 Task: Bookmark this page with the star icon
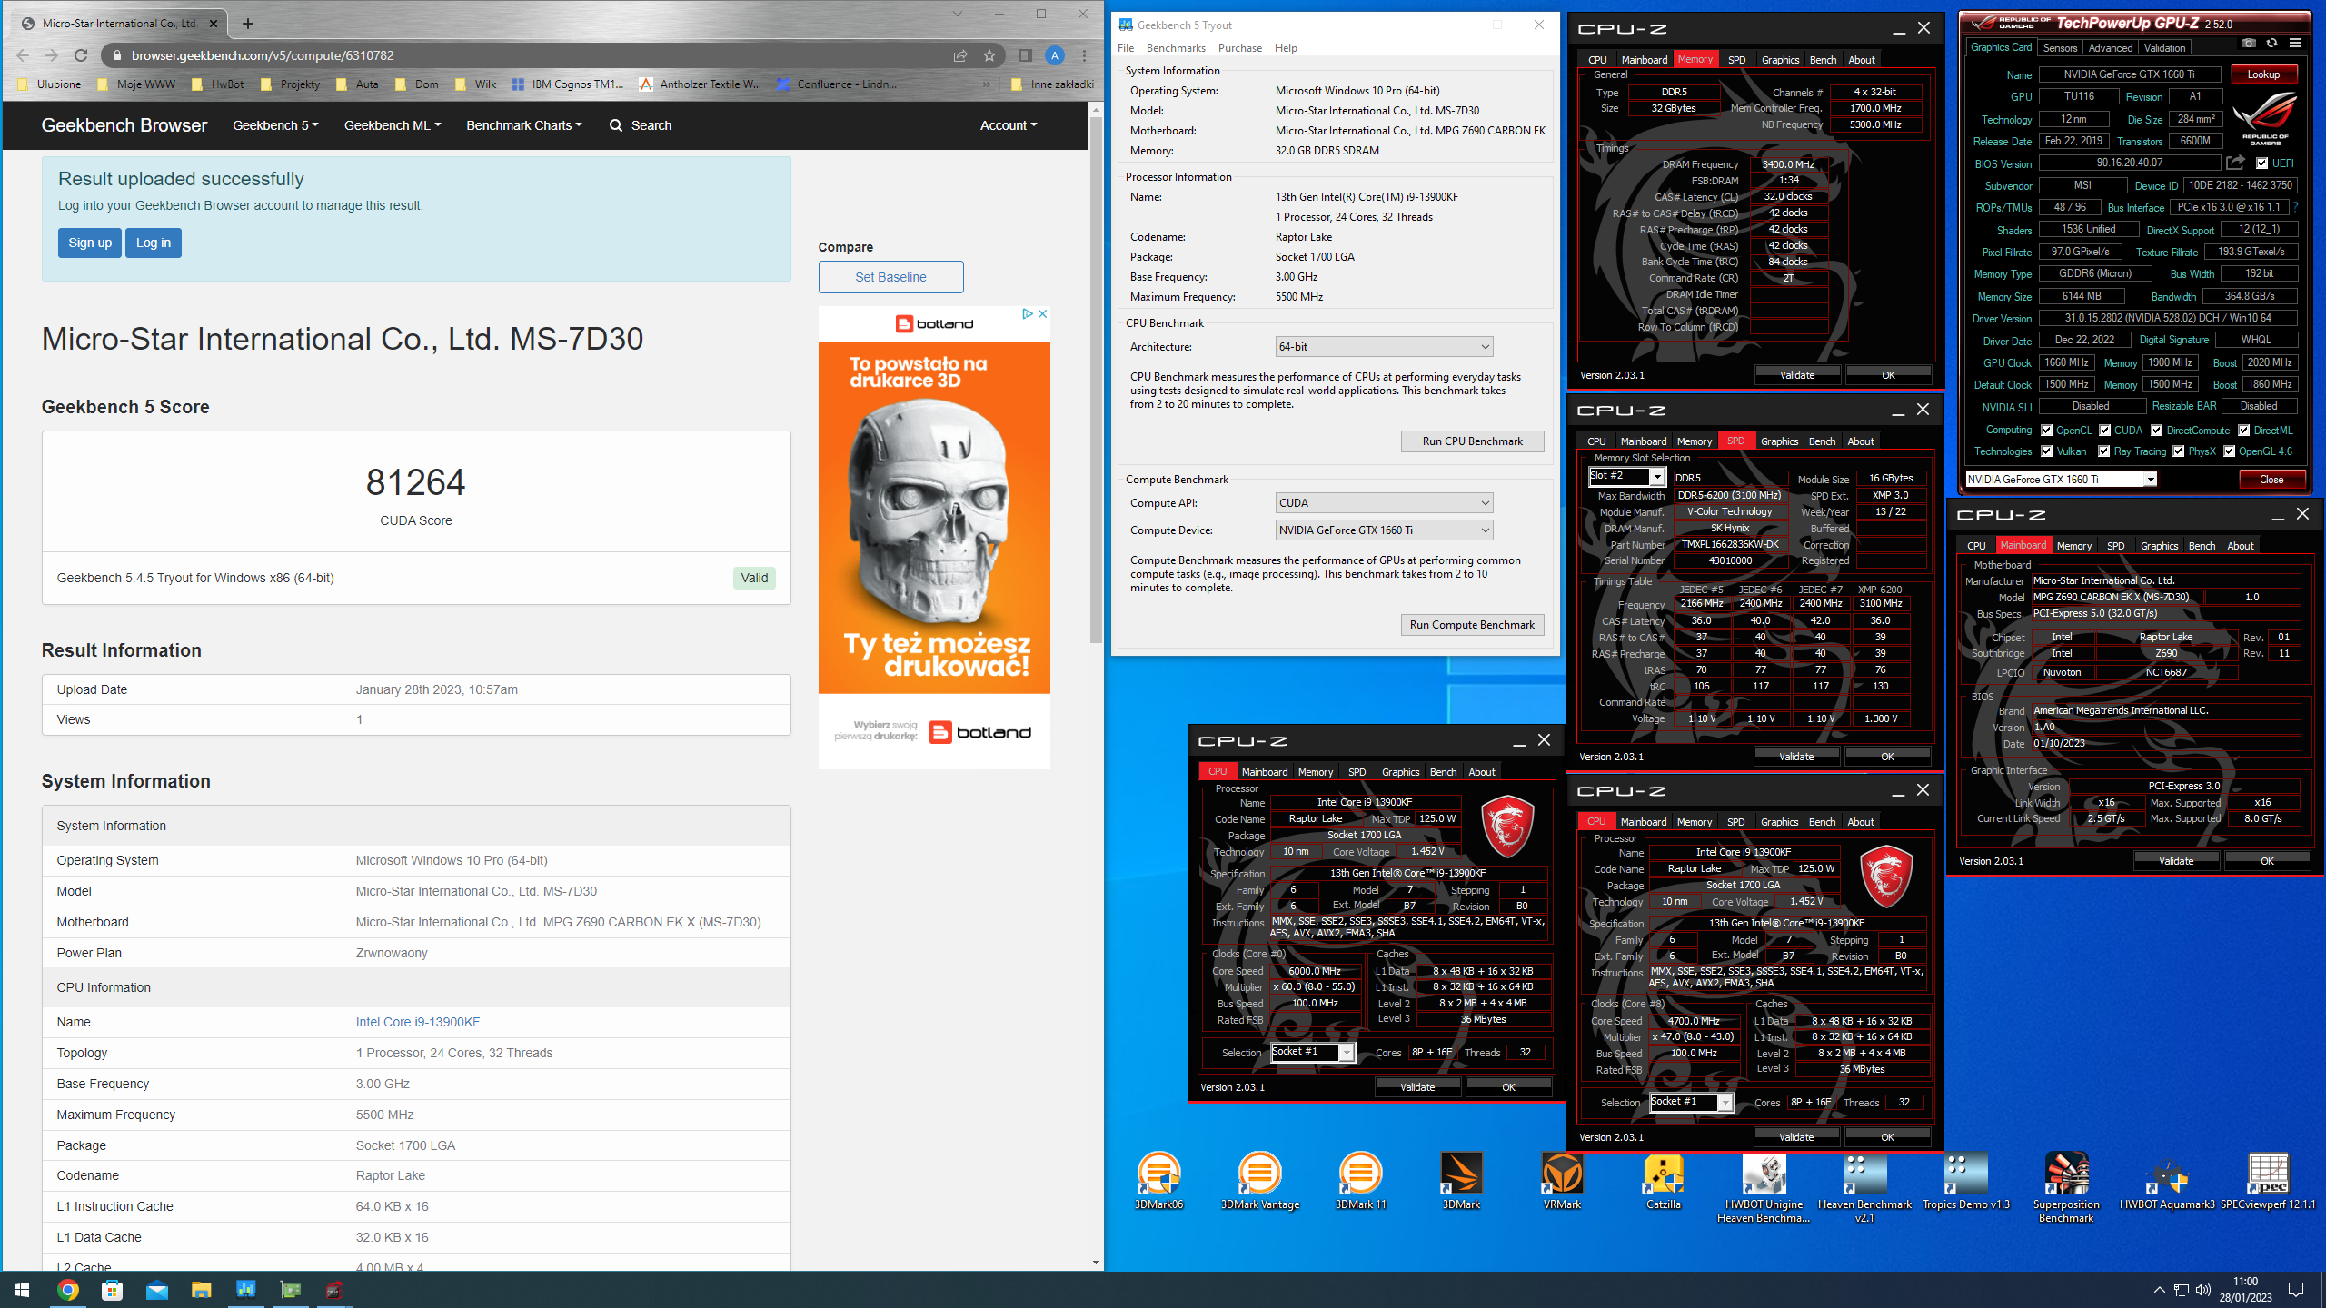(x=989, y=55)
